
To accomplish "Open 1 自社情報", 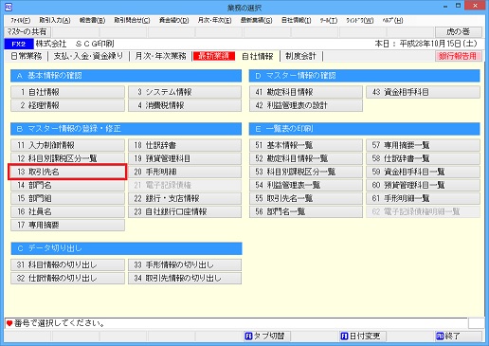I will click(x=67, y=92).
